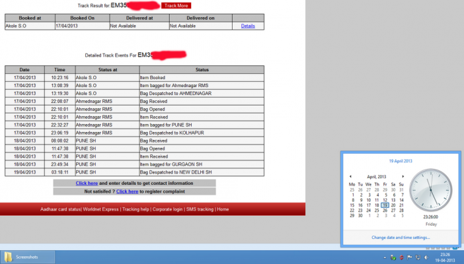The width and height of the screenshot is (464, 264).
Task: Click the time cell 10:23:16
Action: coord(59,78)
